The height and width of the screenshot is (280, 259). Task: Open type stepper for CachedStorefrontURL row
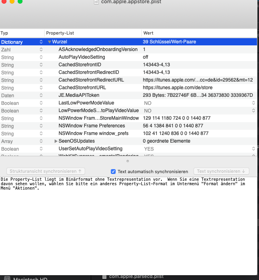(41, 88)
